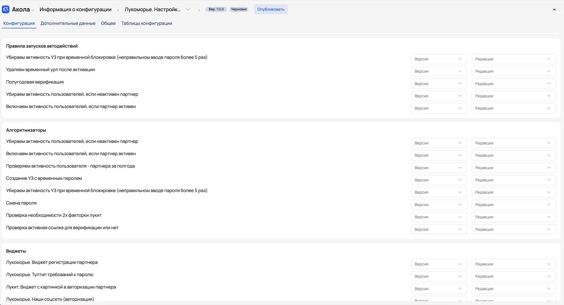Click the Правила запусков автодействий heading

tap(42, 46)
